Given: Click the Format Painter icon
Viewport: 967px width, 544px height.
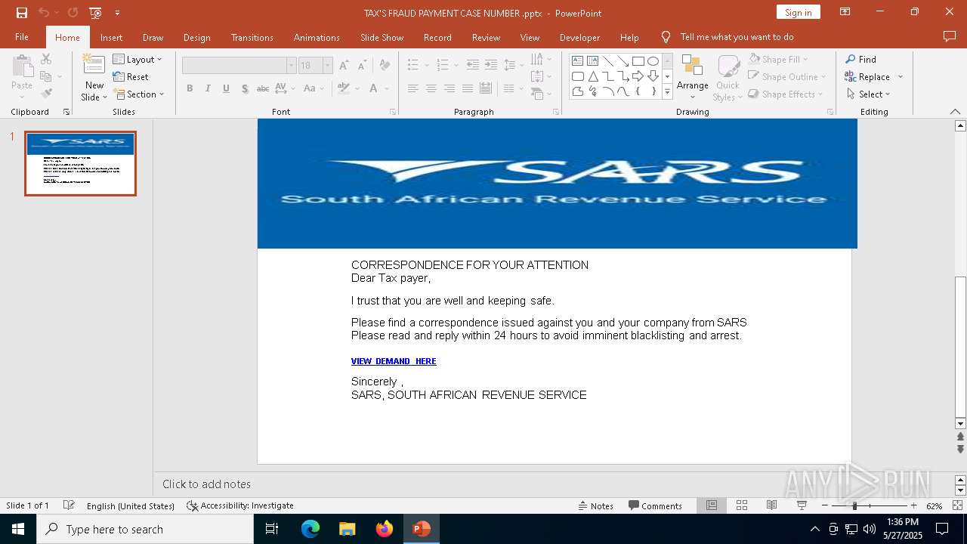Looking at the screenshot, I should coord(46,94).
